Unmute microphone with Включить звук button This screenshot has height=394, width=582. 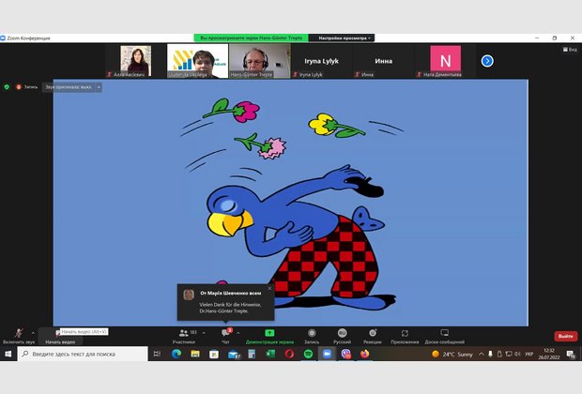(x=18, y=334)
